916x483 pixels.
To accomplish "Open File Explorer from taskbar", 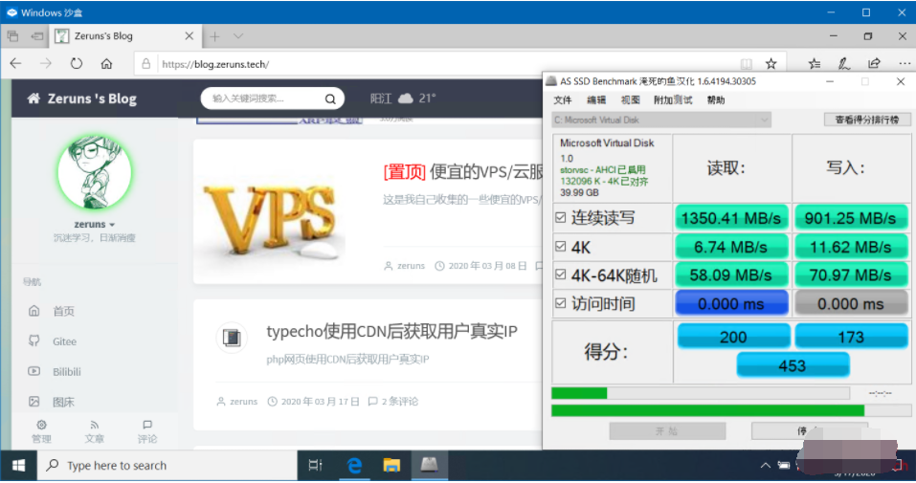I will [391, 466].
